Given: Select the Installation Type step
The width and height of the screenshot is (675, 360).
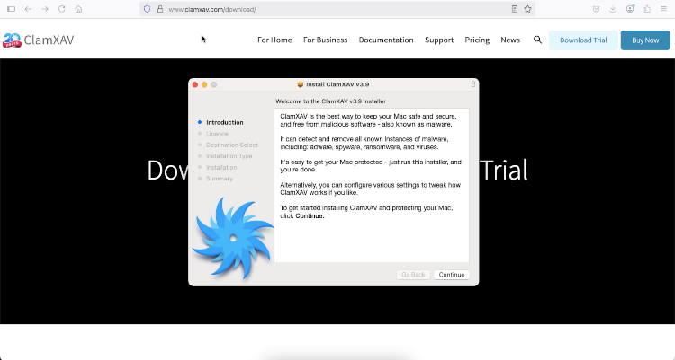Looking at the screenshot, I should [x=229, y=156].
